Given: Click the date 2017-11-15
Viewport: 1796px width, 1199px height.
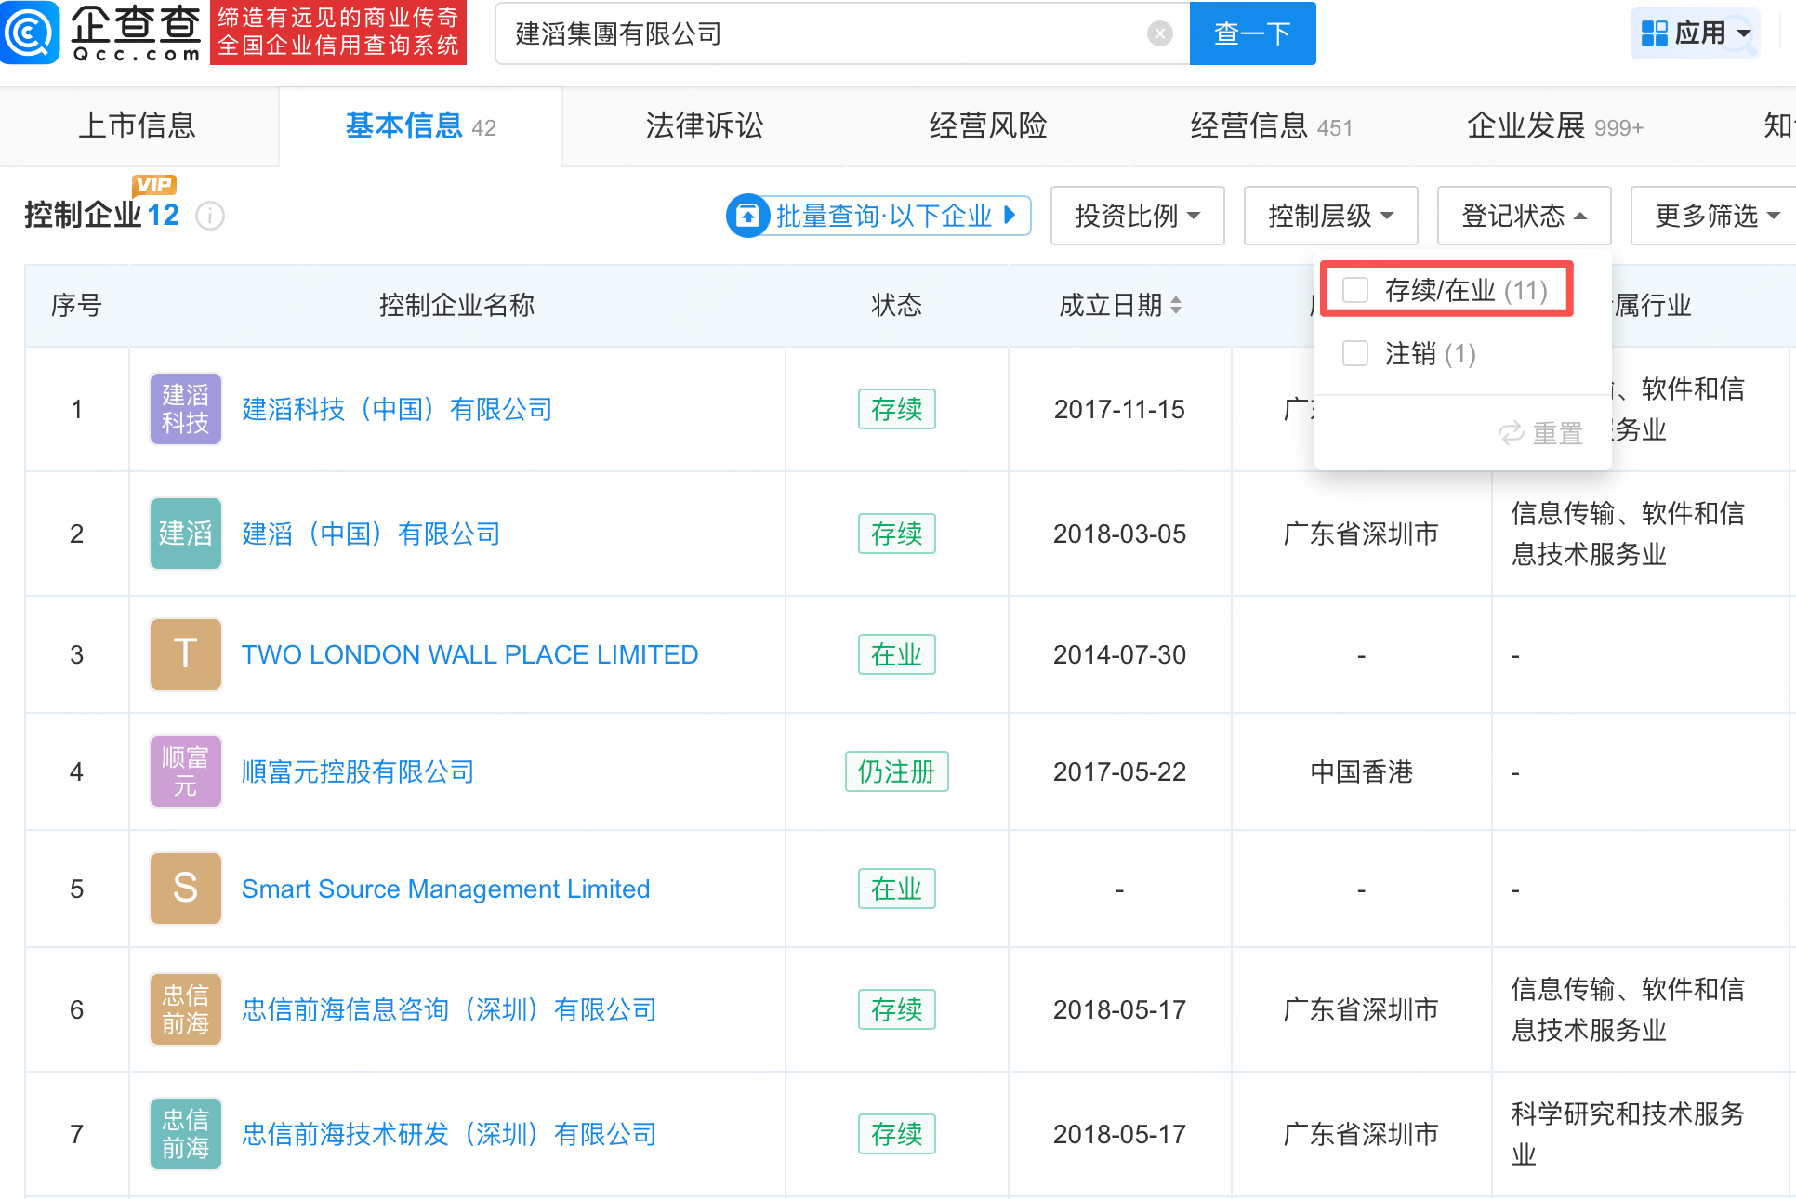Looking at the screenshot, I should point(1119,409).
